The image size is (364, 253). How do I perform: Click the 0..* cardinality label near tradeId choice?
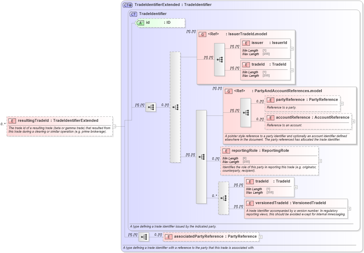214,195
